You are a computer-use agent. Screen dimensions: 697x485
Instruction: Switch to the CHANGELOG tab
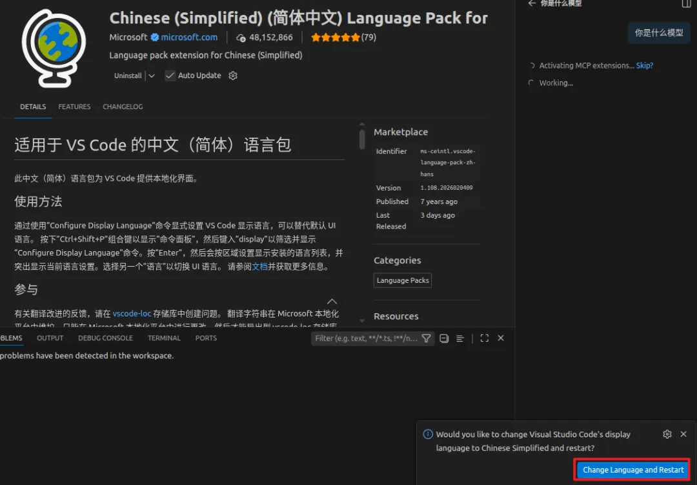click(123, 107)
